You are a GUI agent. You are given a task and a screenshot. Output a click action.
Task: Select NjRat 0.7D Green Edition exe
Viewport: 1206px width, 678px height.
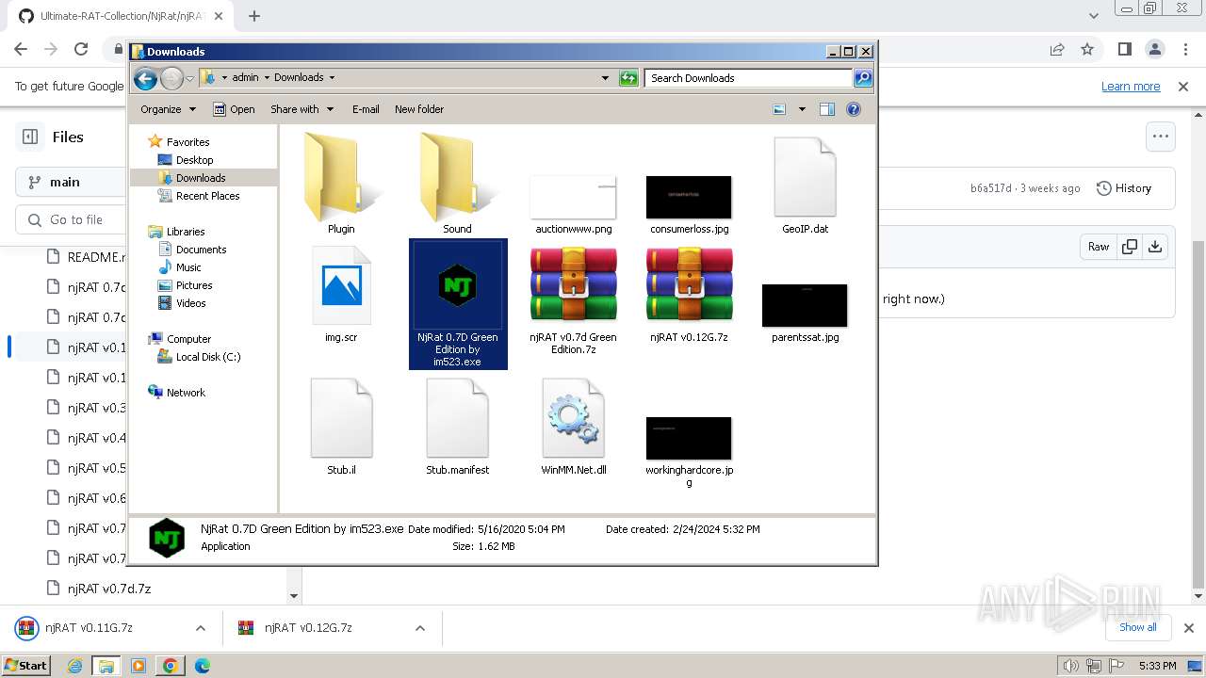tap(458, 304)
